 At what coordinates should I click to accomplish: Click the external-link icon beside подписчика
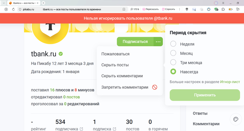pos(81,129)
